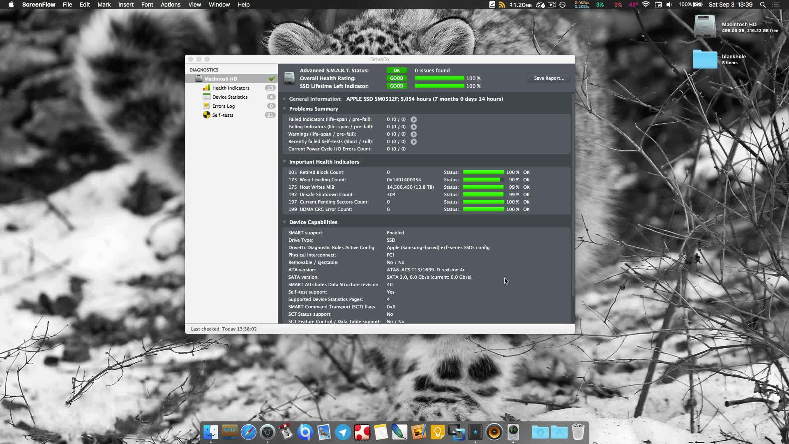This screenshot has height=444, width=789.
Task: Open the File menu
Action: click(x=67, y=5)
